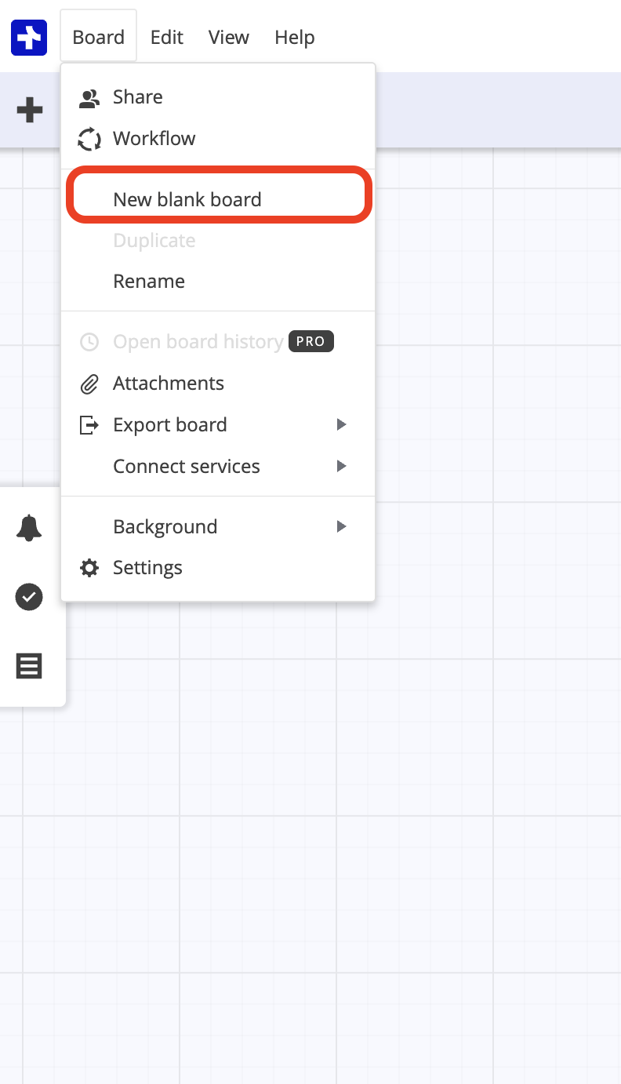This screenshot has height=1084, width=621.
Task: Expand the Export board submenu
Action: point(340,424)
